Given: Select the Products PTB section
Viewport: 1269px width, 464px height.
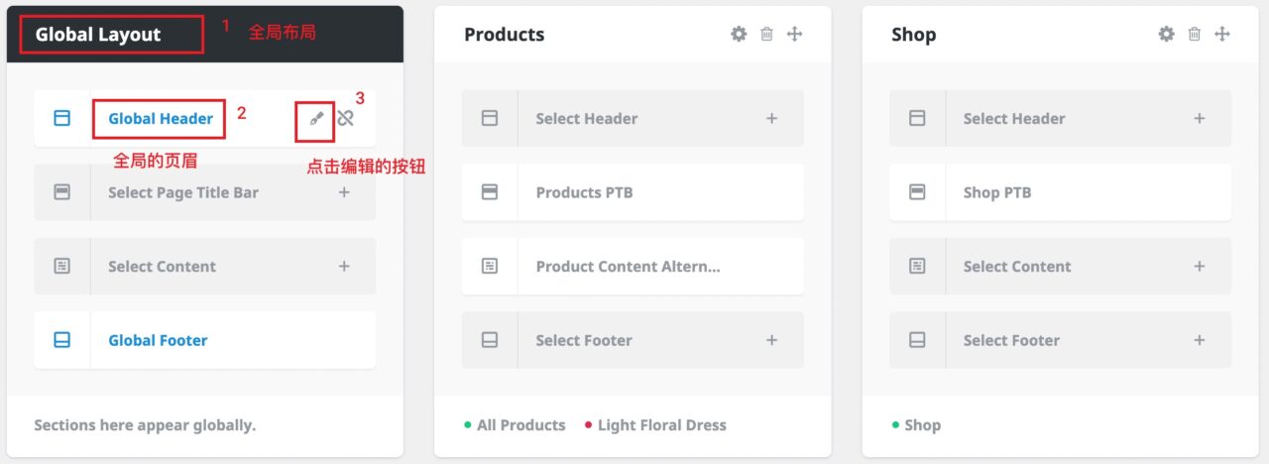Looking at the screenshot, I should coord(584,192).
